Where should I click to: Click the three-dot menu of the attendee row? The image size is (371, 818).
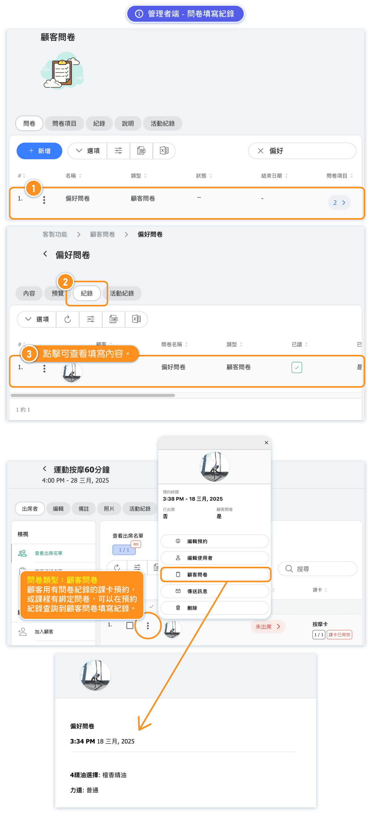[148, 626]
